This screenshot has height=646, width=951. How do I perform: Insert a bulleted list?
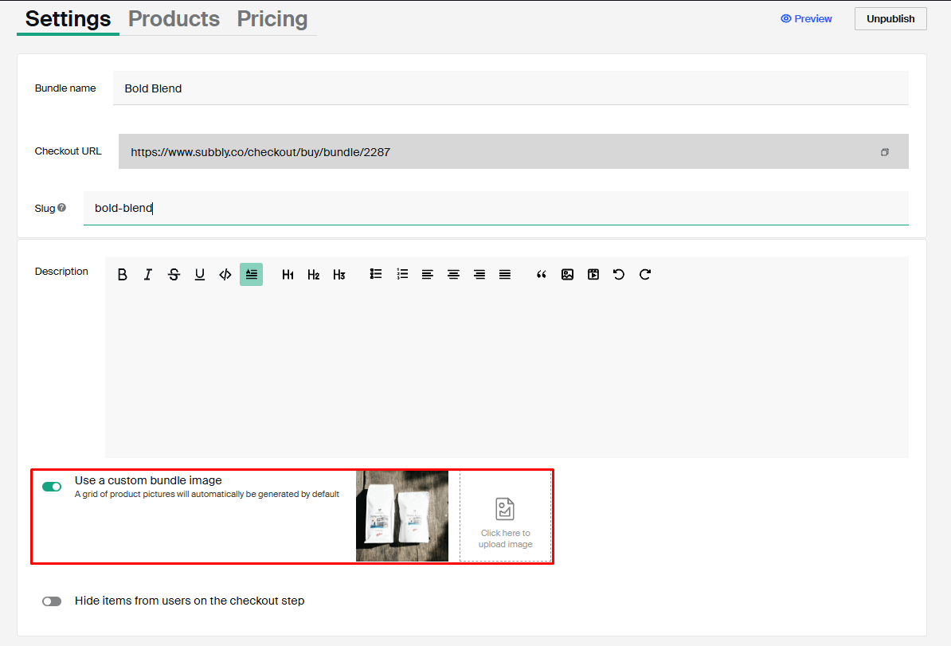376,274
